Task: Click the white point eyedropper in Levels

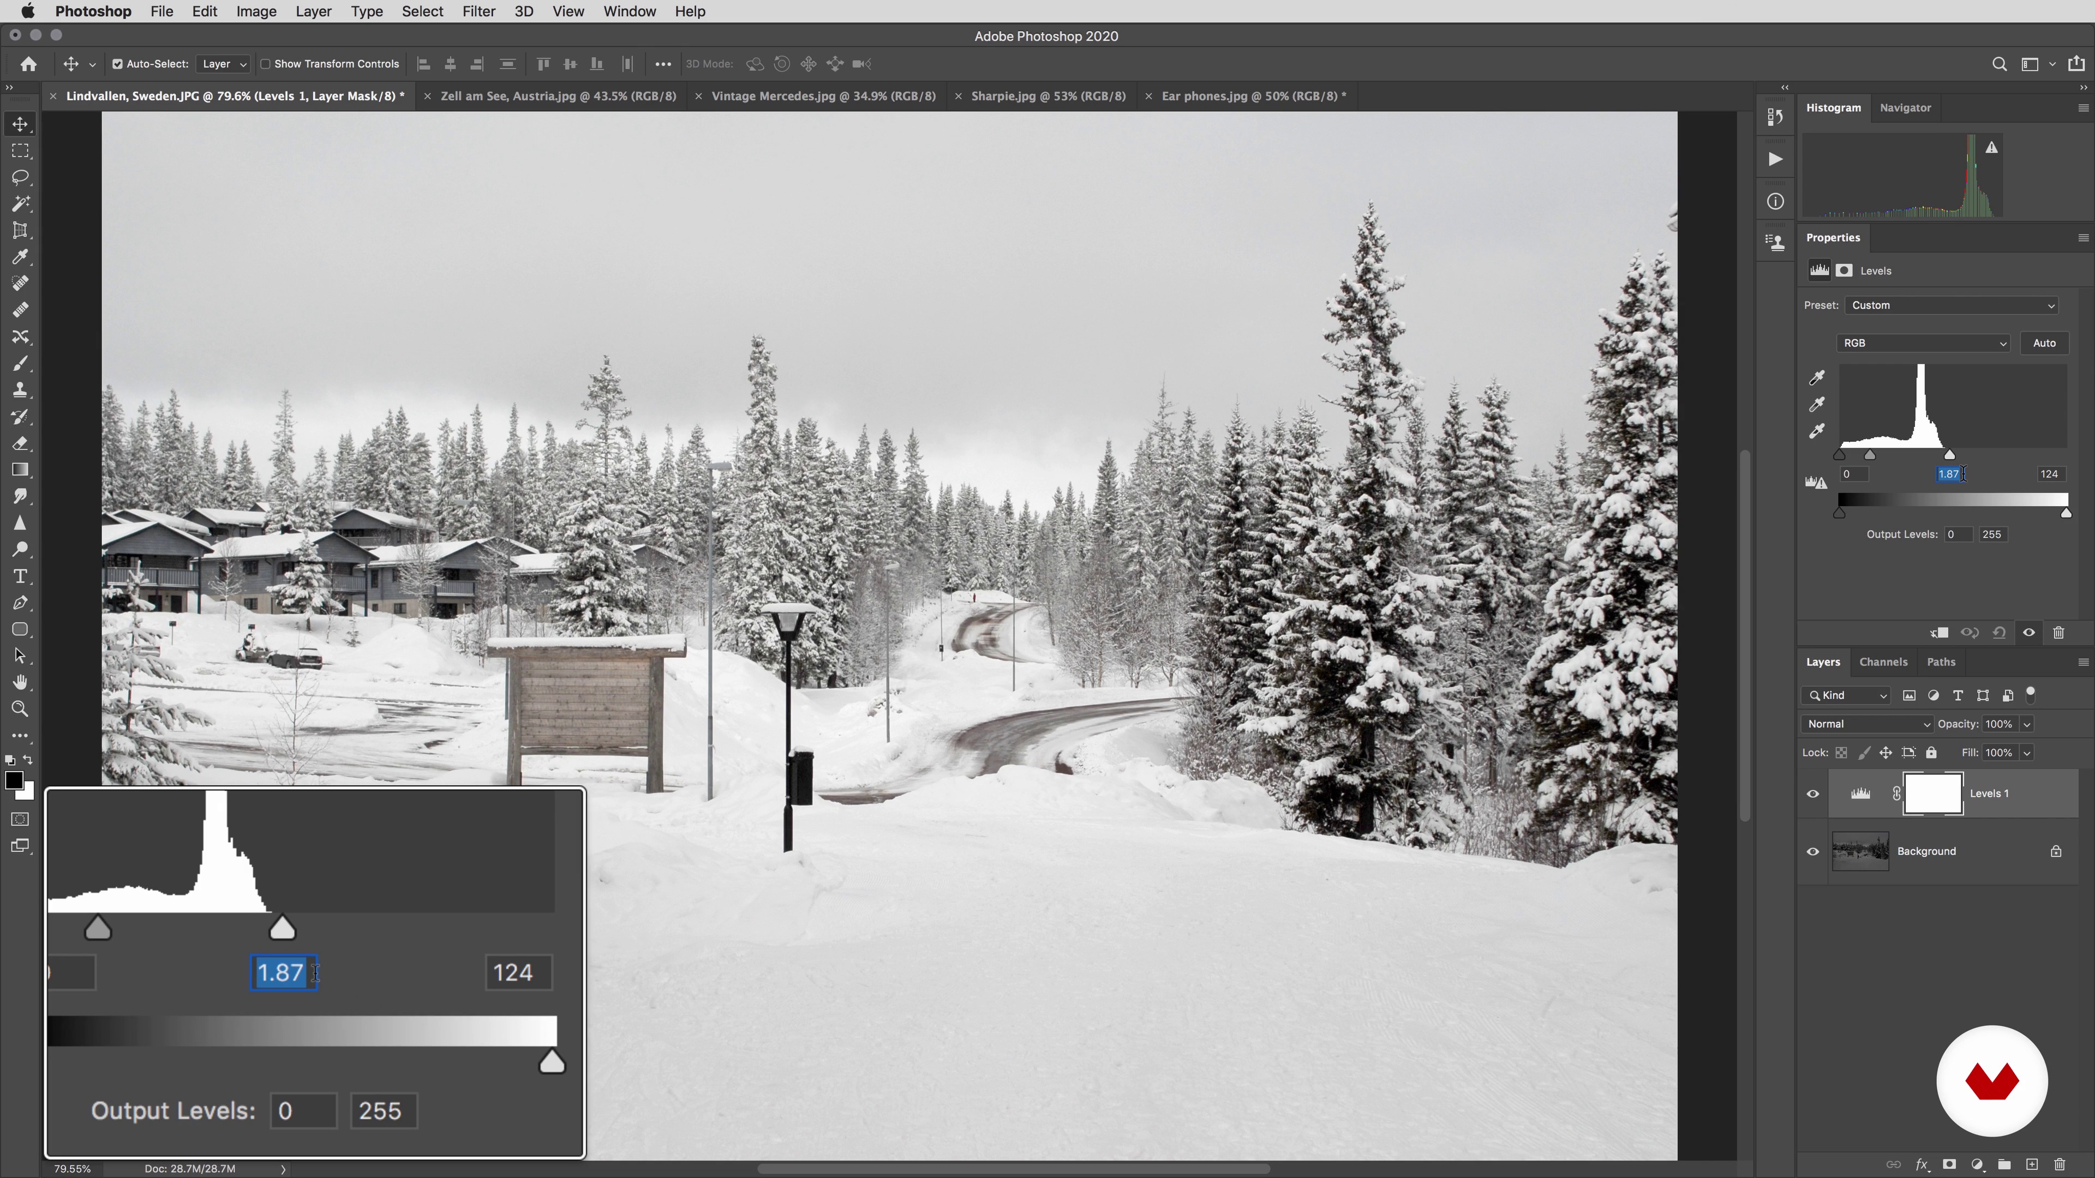Action: [1816, 432]
